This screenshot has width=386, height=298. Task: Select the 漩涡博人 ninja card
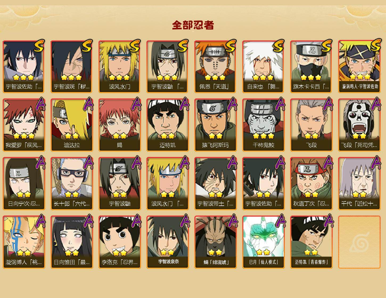pos(24,242)
